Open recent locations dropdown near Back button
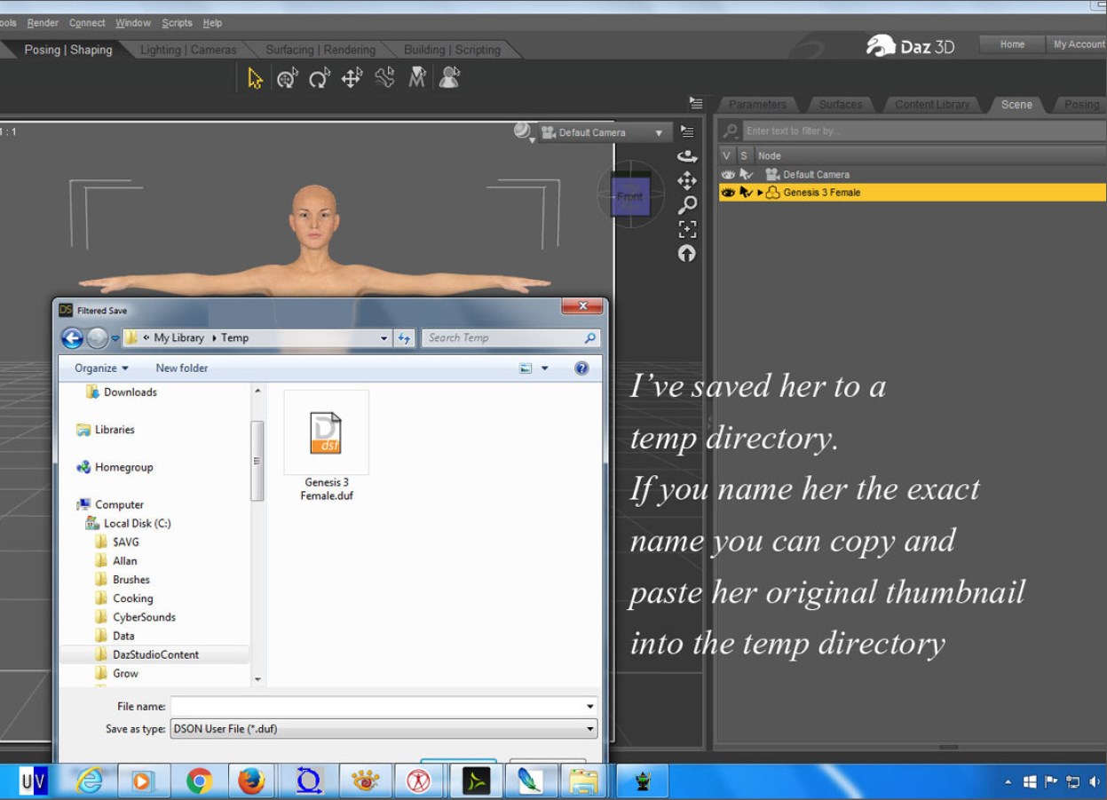The width and height of the screenshot is (1107, 800). pos(115,338)
